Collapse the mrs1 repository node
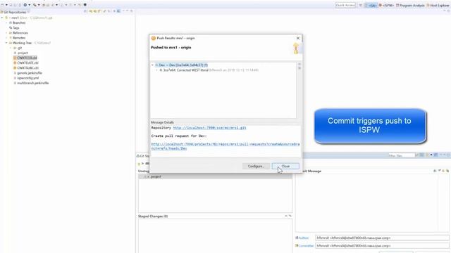 coord(2,18)
